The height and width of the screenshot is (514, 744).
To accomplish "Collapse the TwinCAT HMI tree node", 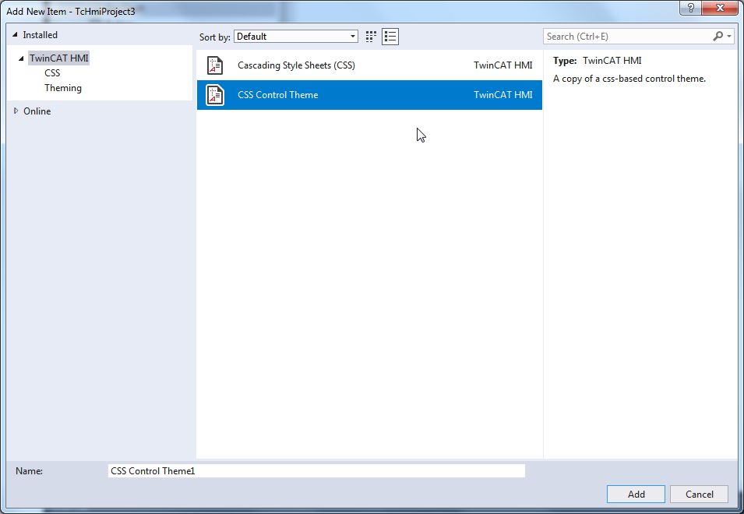I will coord(21,58).
